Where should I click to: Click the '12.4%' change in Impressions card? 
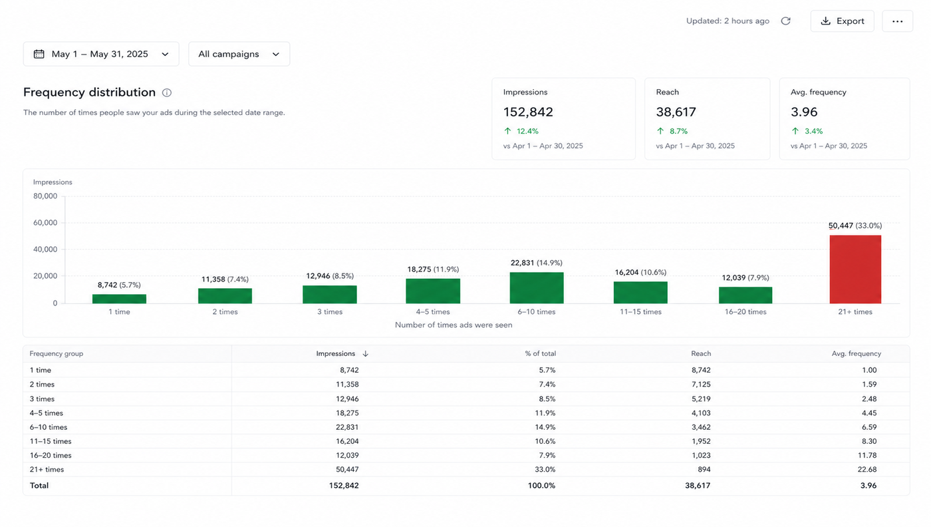pos(527,131)
